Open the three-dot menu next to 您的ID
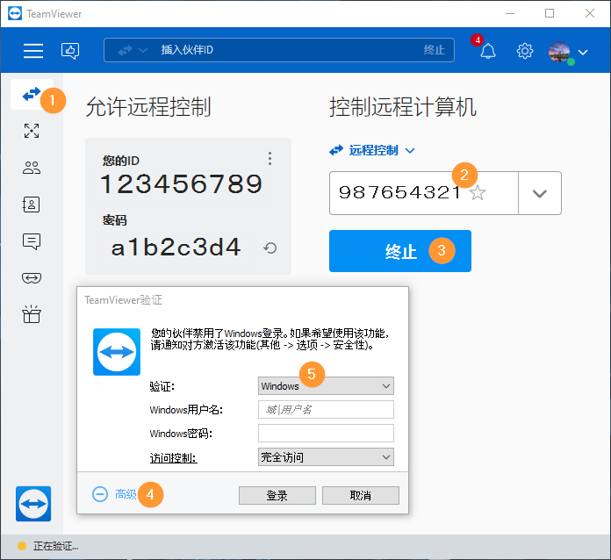 270,158
